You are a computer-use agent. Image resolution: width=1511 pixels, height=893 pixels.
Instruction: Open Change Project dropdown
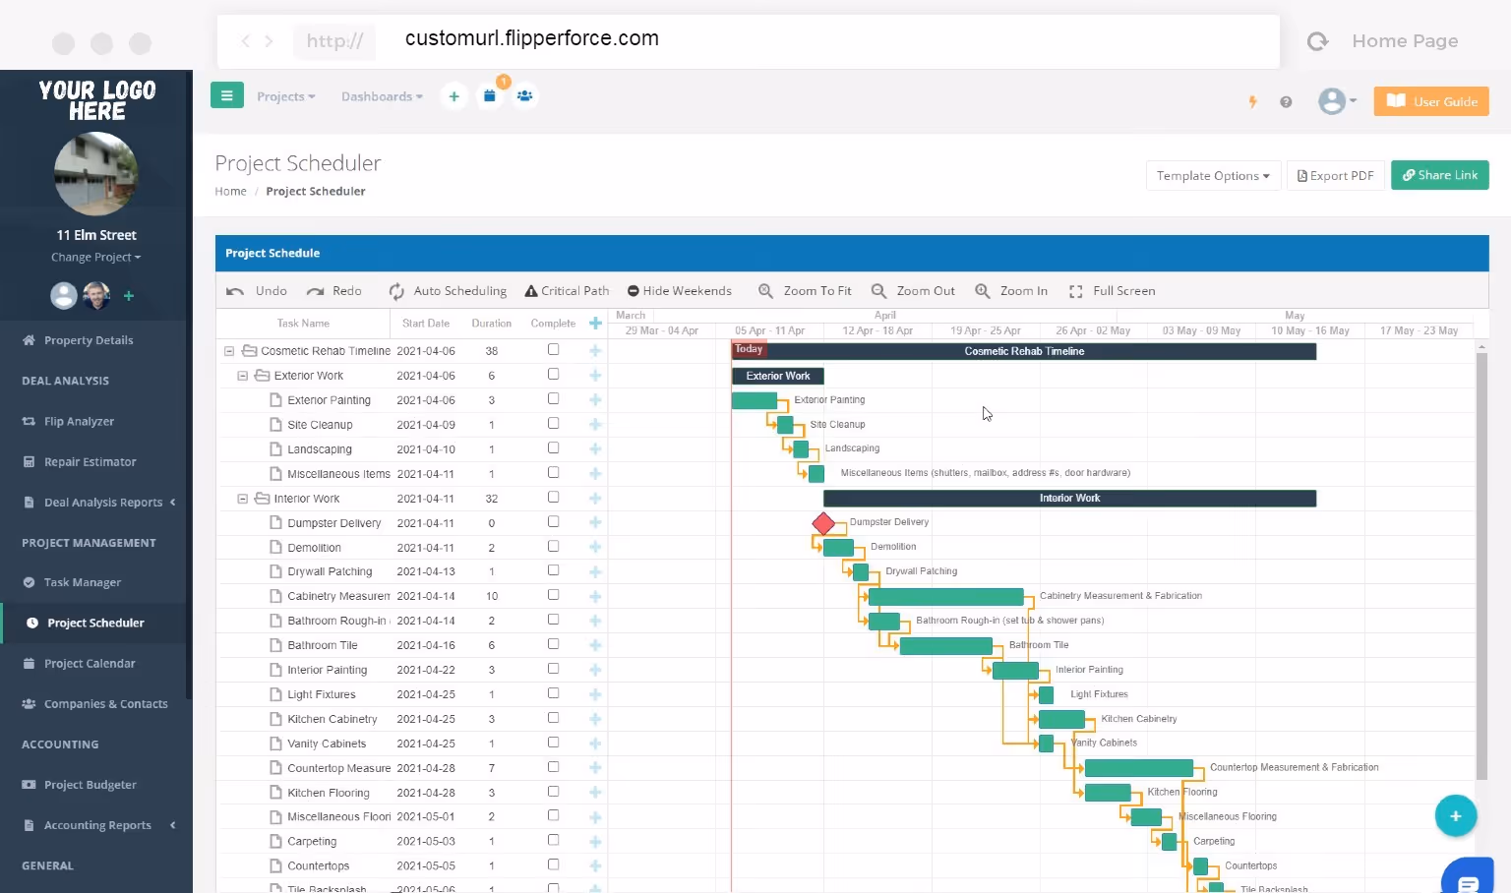click(96, 258)
